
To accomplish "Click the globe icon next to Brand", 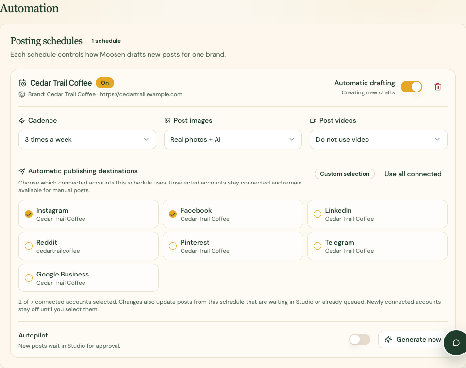I will point(22,94).
